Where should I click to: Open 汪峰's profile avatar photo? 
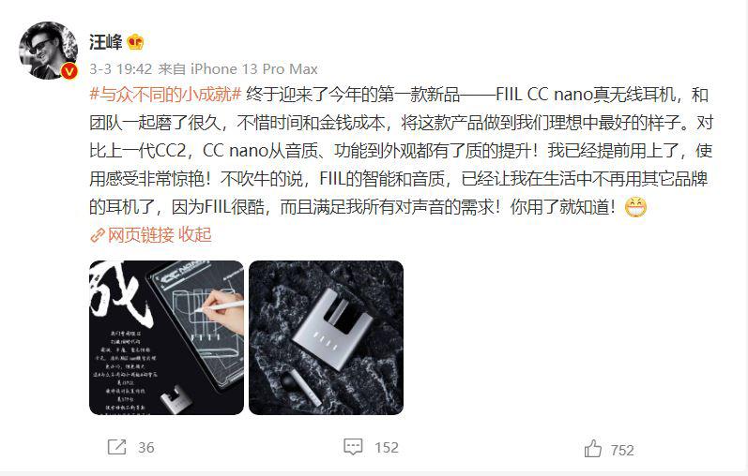48,50
